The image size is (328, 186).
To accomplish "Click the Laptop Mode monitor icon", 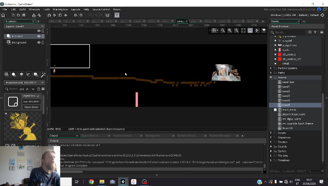I will [x=117, y=15].
